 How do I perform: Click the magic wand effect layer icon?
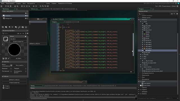pos(19,27)
